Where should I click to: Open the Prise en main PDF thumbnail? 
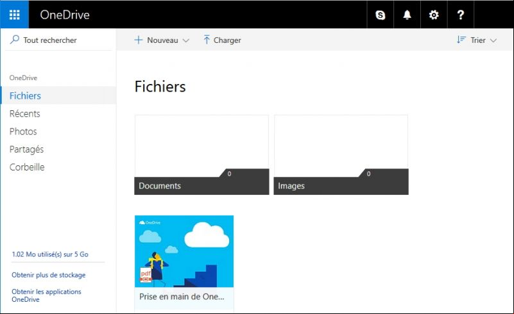pyautogui.click(x=184, y=251)
